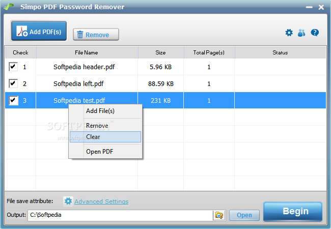This screenshot has width=331, height=229.
Task: Click the 231 KB size cell
Action: click(x=160, y=101)
